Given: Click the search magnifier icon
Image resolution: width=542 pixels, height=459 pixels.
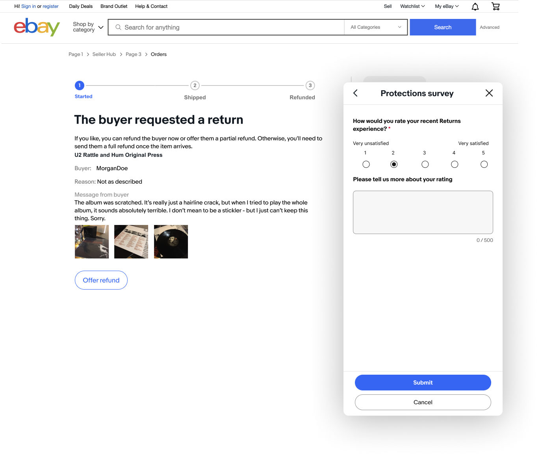Looking at the screenshot, I should pyautogui.click(x=118, y=27).
